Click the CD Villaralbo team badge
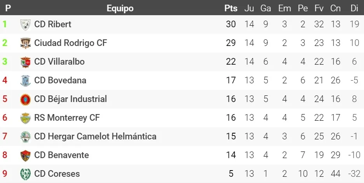This screenshot has width=364, height=183. click(x=25, y=62)
